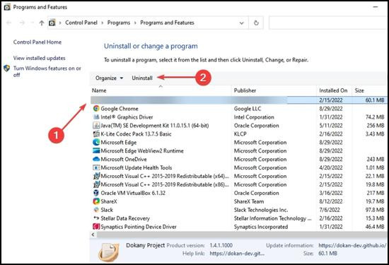Sort the list by Installed On column
389x265 pixels.
[x=334, y=90]
